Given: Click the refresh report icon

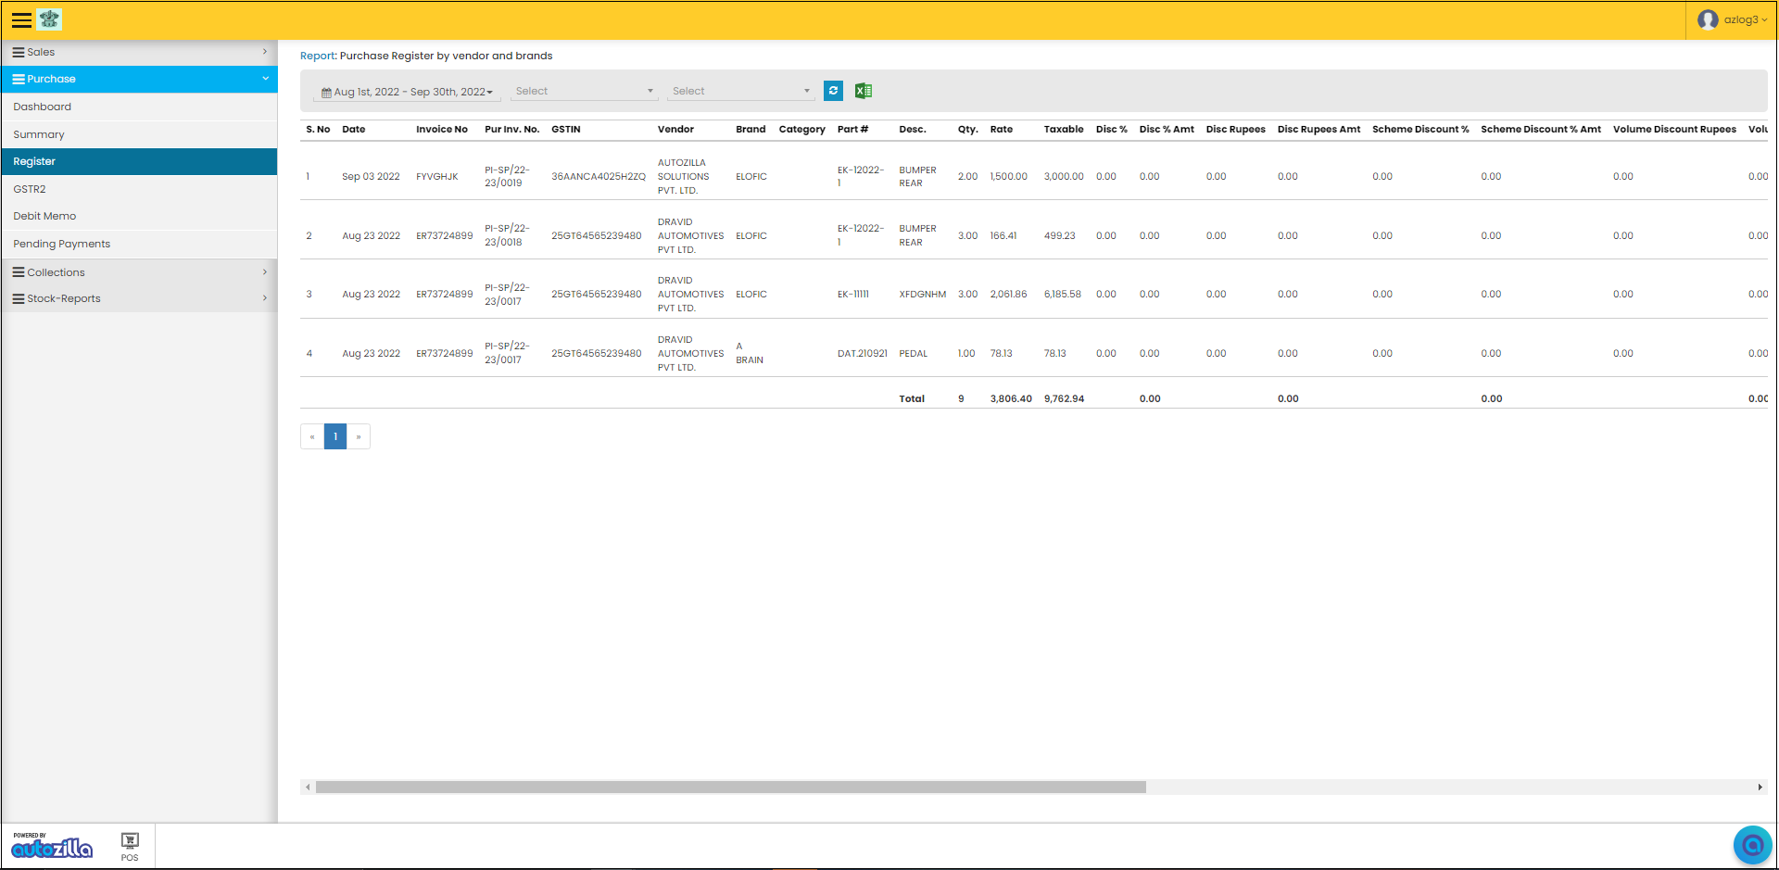Looking at the screenshot, I should (x=833, y=91).
